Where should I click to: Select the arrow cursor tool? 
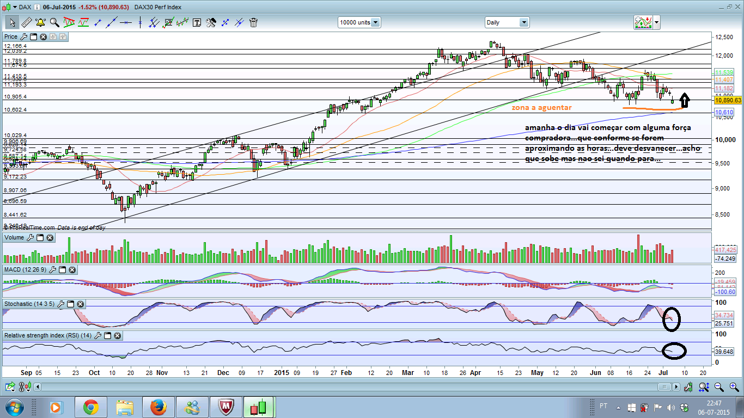coord(11,23)
